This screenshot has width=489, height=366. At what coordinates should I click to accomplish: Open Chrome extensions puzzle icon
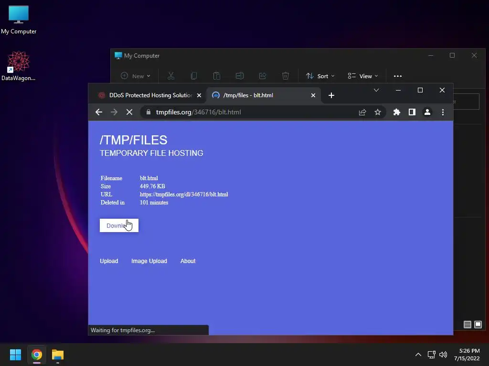[x=397, y=112]
